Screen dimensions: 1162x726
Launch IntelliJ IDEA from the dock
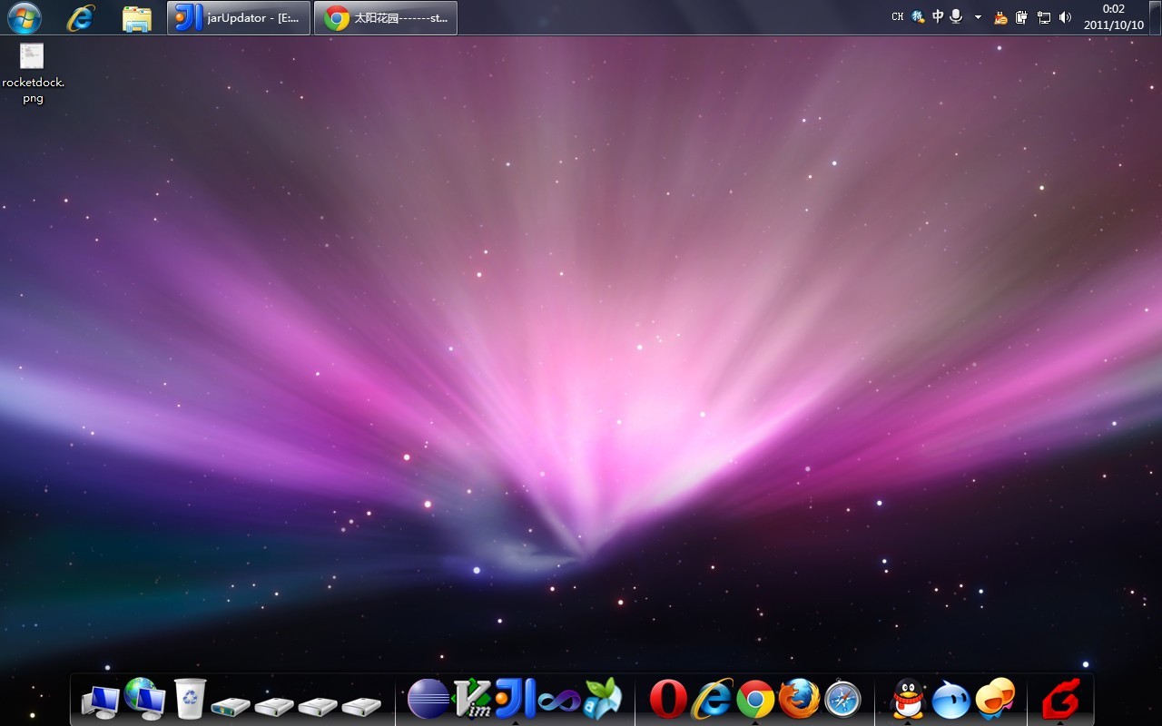pos(516,698)
